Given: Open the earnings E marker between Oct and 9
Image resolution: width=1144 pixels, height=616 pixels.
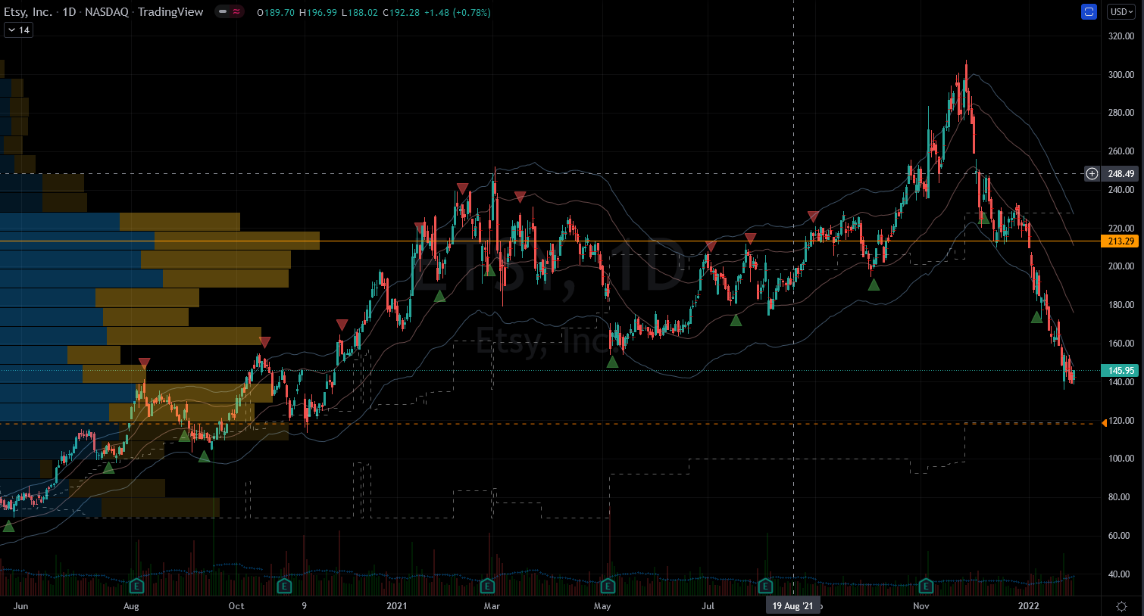Looking at the screenshot, I should click(x=284, y=586).
